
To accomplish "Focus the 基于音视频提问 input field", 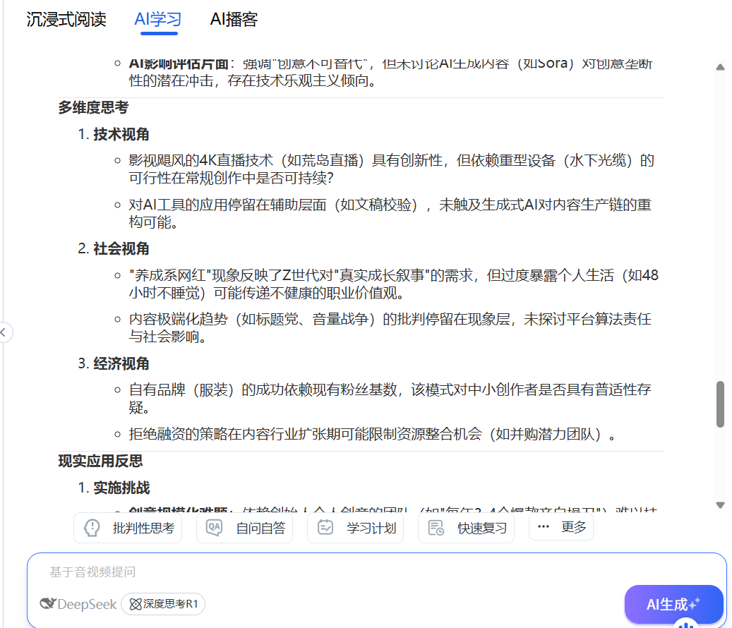I will coord(212,573).
